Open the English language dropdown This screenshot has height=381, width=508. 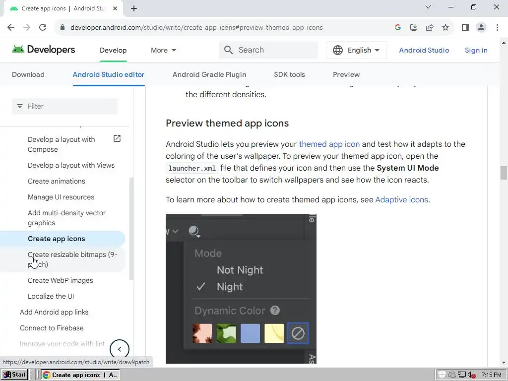356,50
